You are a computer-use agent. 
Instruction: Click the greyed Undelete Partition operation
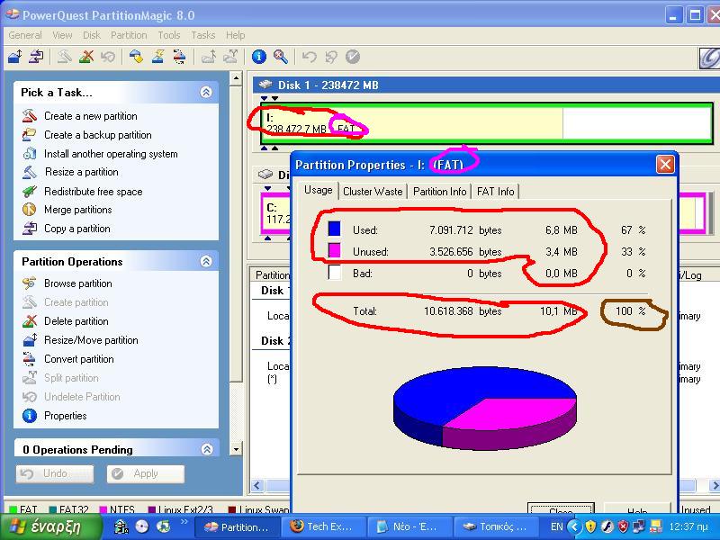[x=82, y=397]
